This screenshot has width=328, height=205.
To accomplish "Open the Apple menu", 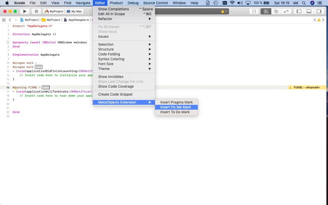I will click(x=7, y=3).
